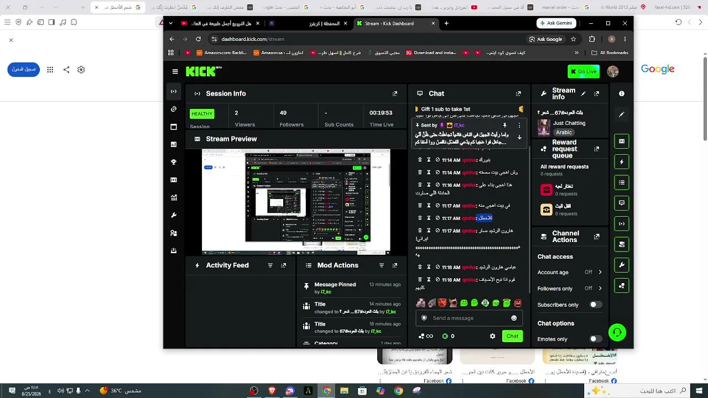Edit stream info with pencil icon
This screenshot has height=398, width=708.
(x=584, y=94)
